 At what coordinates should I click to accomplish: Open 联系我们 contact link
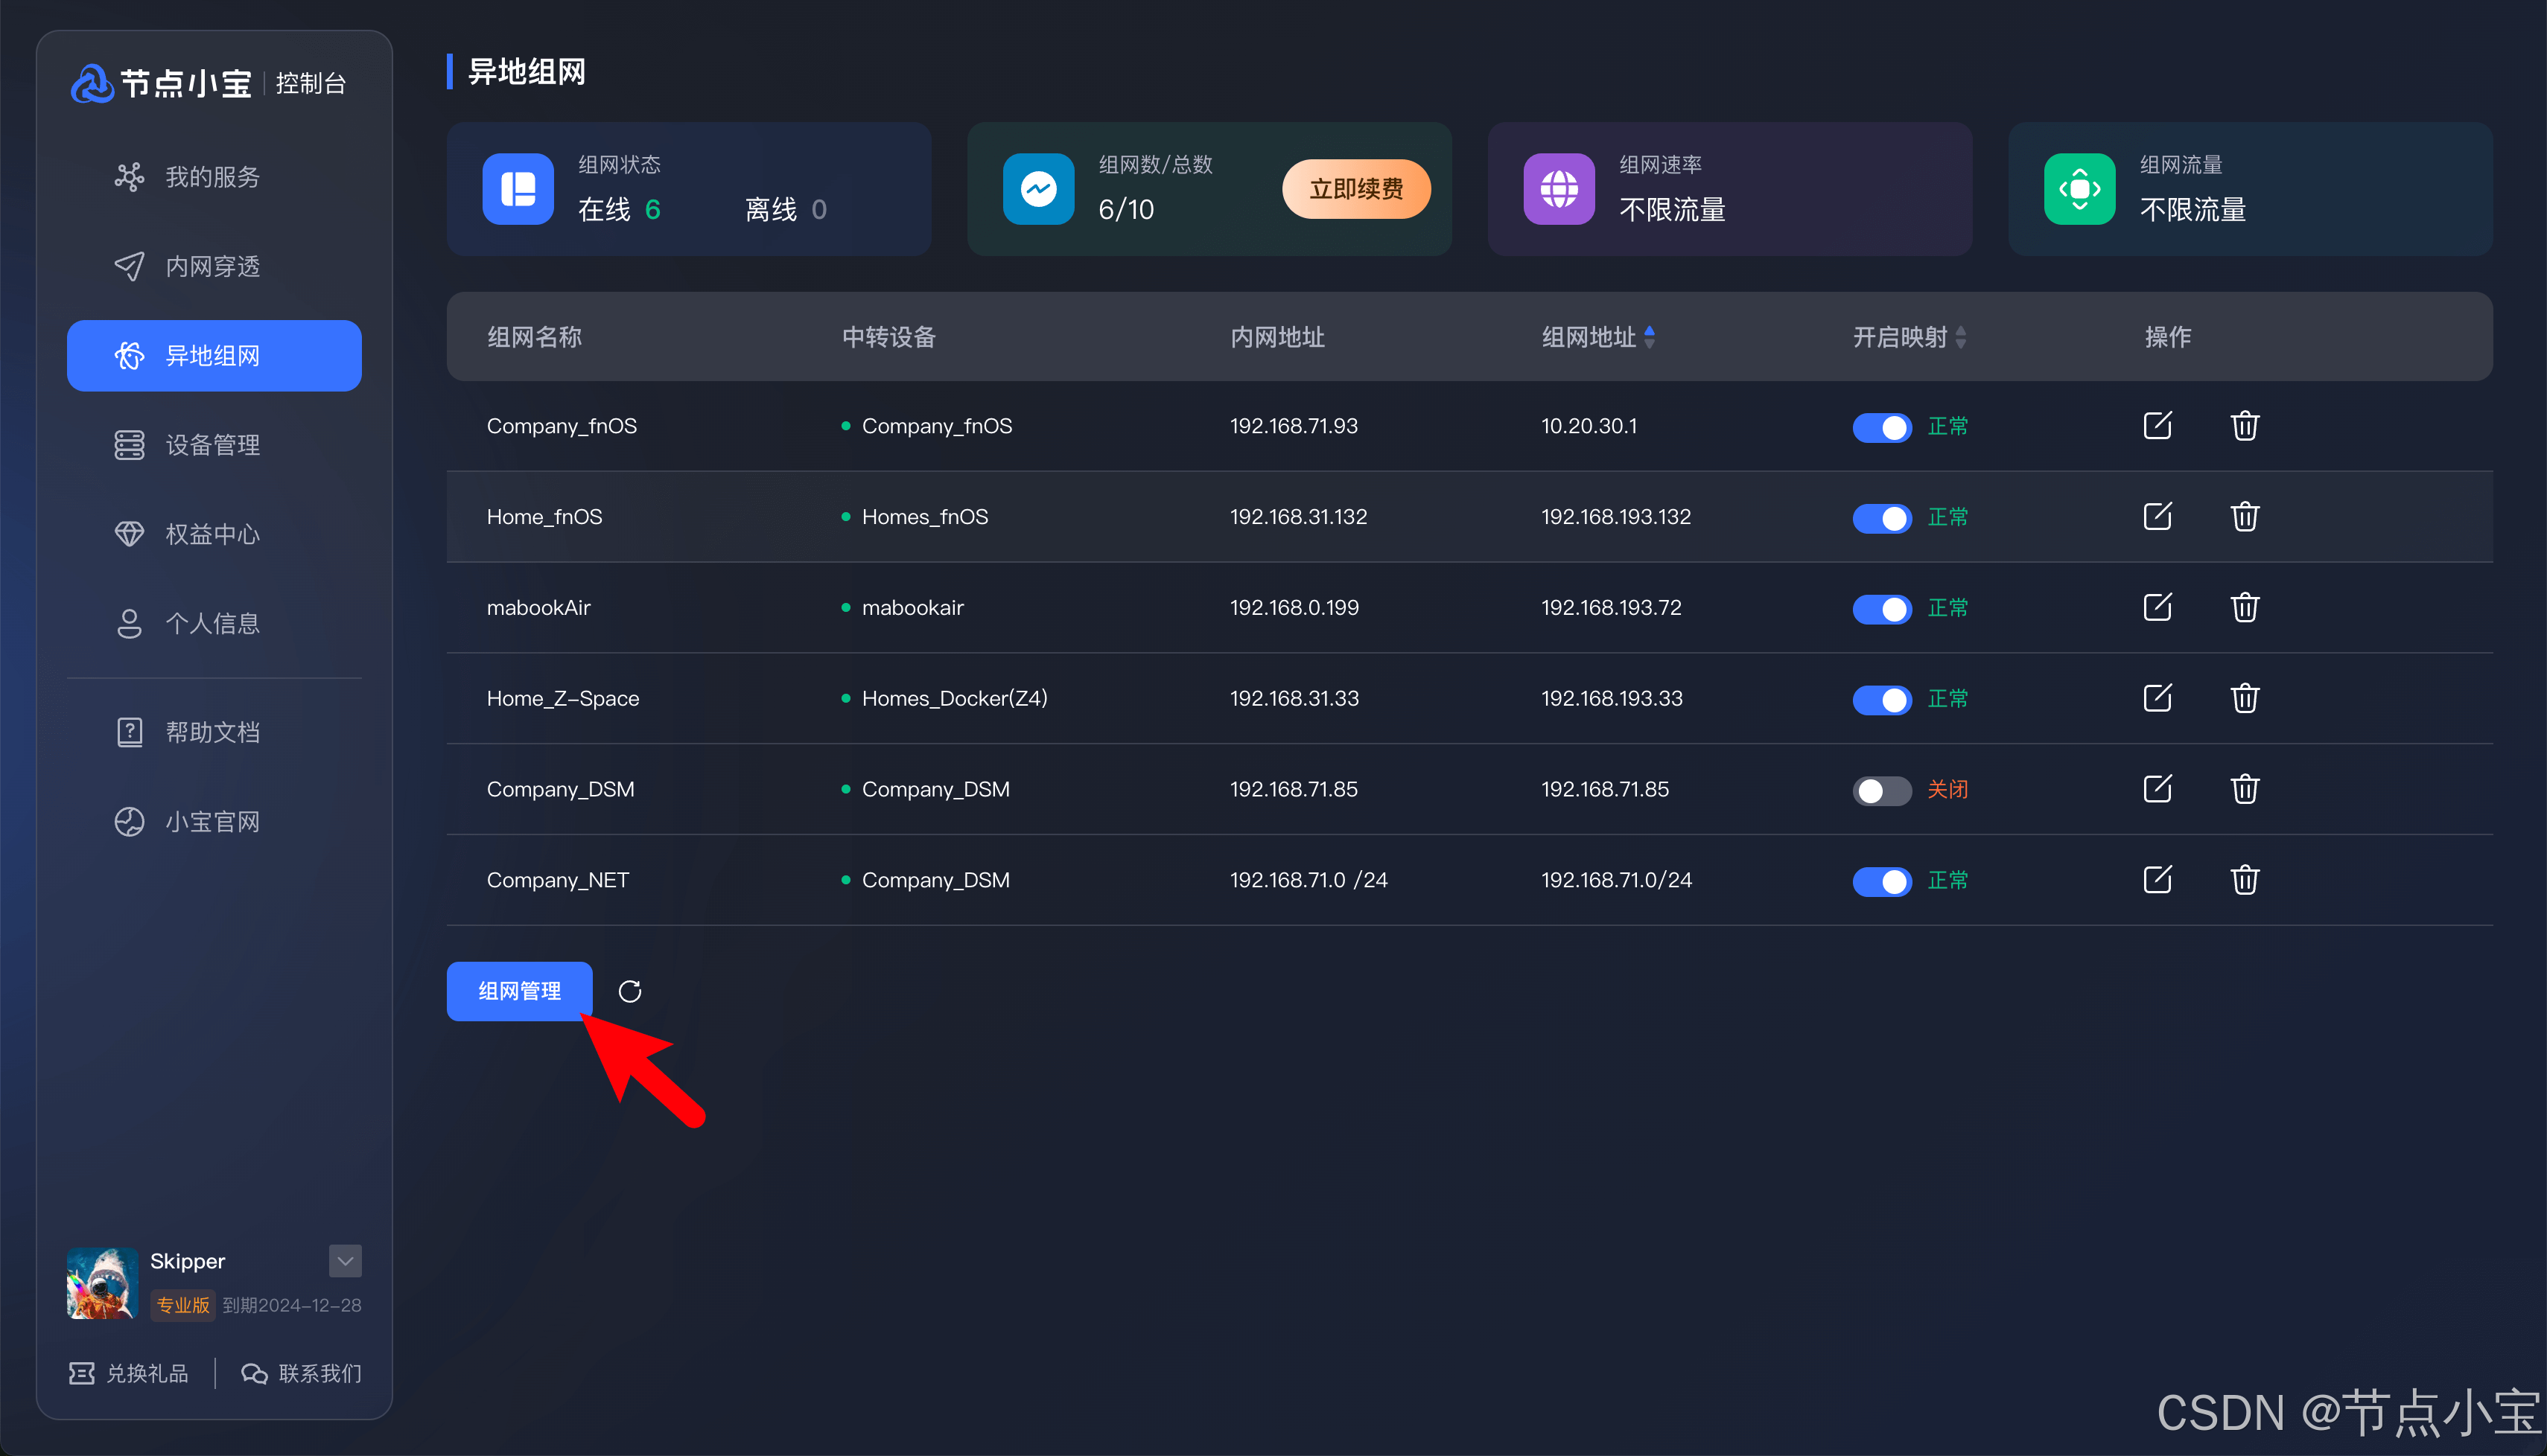click(x=301, y=1373)
